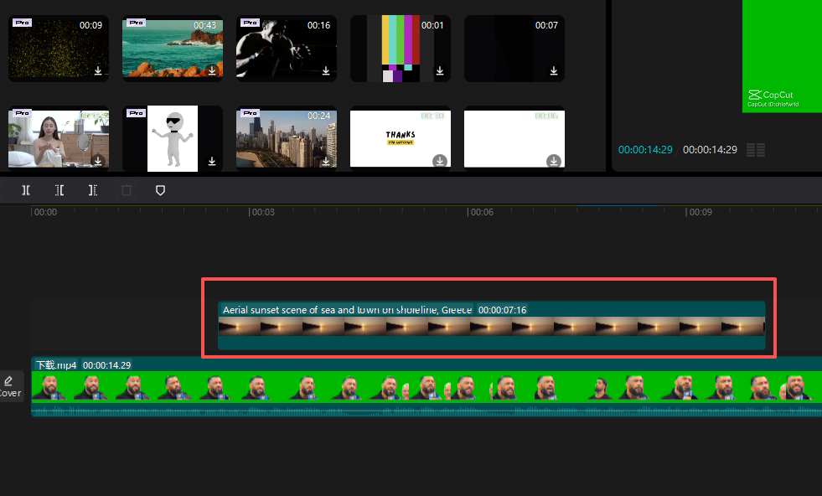Download the gold glitter particles stock clip
This screenshot has height=496, width=822.
click(98, 72)
